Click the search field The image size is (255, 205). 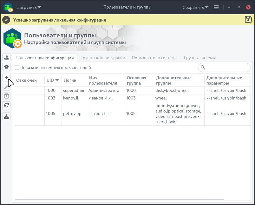[x=224, y=67]
